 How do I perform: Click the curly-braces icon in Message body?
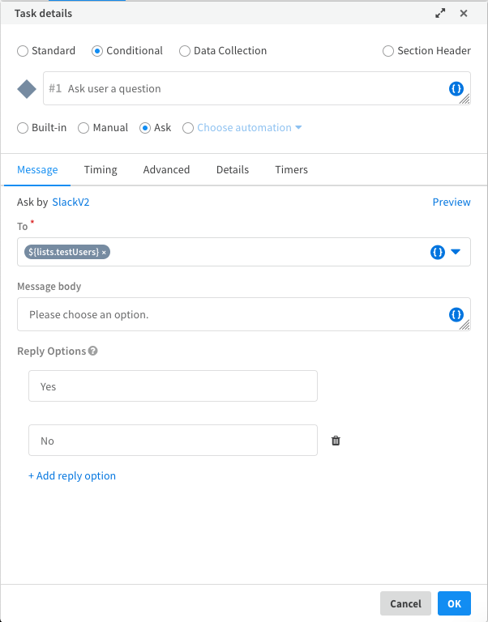coord(456,314)
